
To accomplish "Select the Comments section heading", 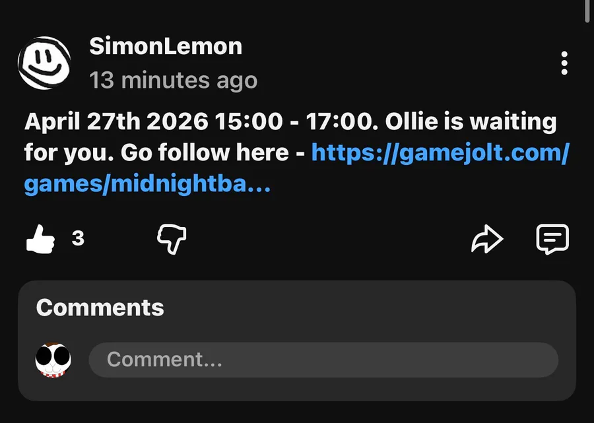I will (x=100, y=308).
